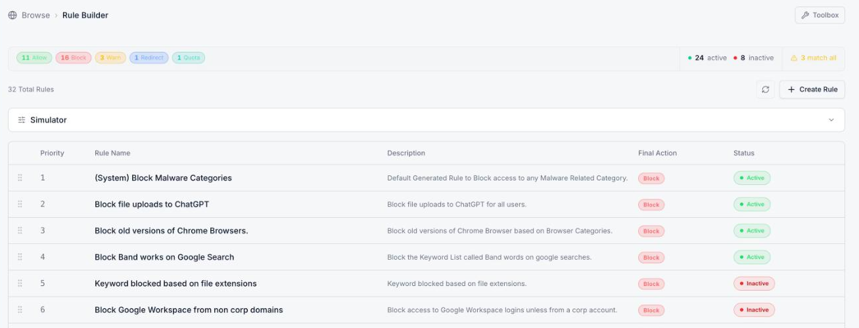Click the 3 match all warning

tap(814, 58)
